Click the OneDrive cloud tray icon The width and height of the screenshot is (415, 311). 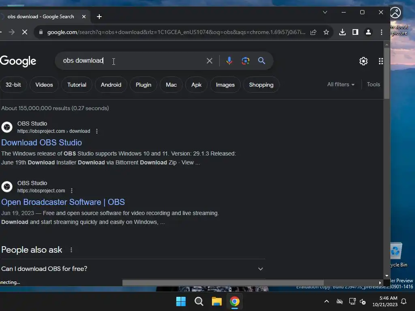340,301
